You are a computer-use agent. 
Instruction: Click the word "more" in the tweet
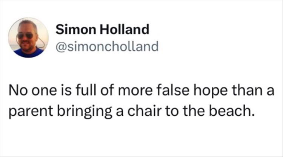[x=142, y=91]
